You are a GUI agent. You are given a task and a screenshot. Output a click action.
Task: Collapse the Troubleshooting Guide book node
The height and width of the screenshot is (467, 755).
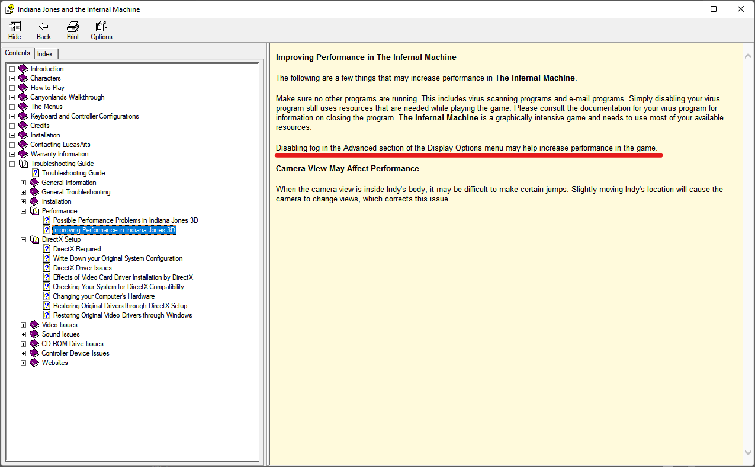pos(12,164)
